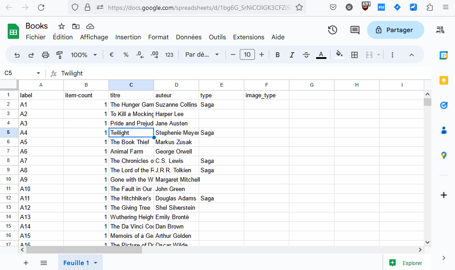The height and width of the screenshot is (270, 455).
Task: Open the Données menu
Action: [x=188, y=37]
